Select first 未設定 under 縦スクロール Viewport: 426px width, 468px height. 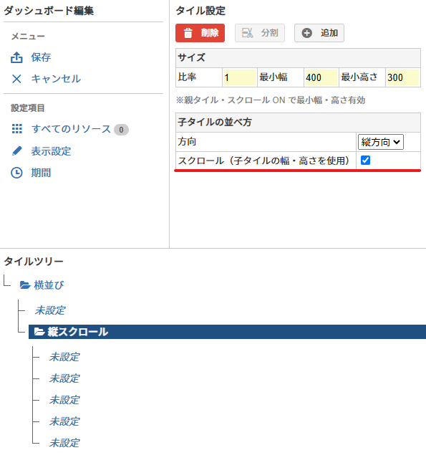coord(64,357)
